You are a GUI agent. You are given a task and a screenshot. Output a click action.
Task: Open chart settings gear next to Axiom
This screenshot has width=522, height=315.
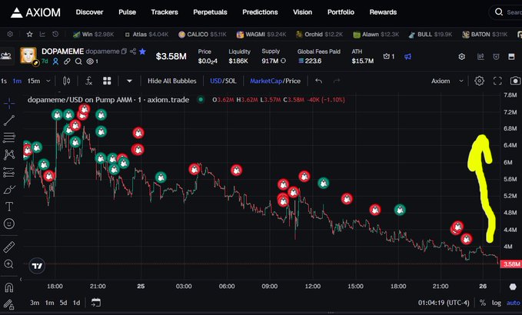click(x=480, y=81)
